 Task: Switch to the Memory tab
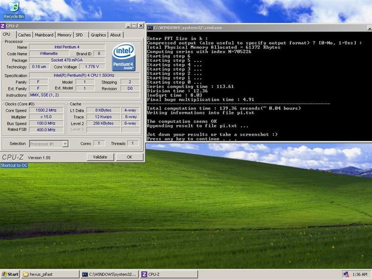click(x=64, y=35)
